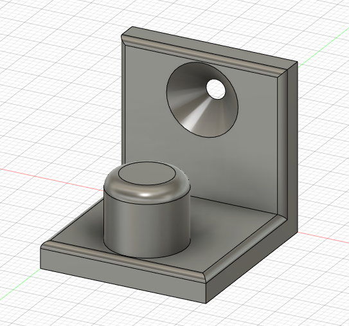Select the small through hole in vertical plate
349x326 pixels.
click(216, 89)
